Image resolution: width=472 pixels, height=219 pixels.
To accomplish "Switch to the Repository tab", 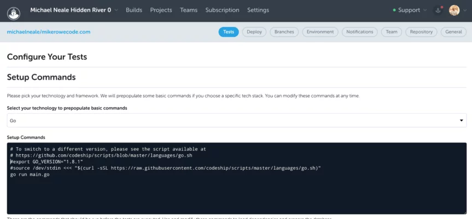I will pyautogui.click(x=421, y=32).
